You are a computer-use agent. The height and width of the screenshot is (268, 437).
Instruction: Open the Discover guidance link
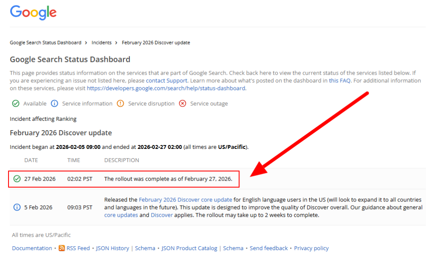[162, 215]
